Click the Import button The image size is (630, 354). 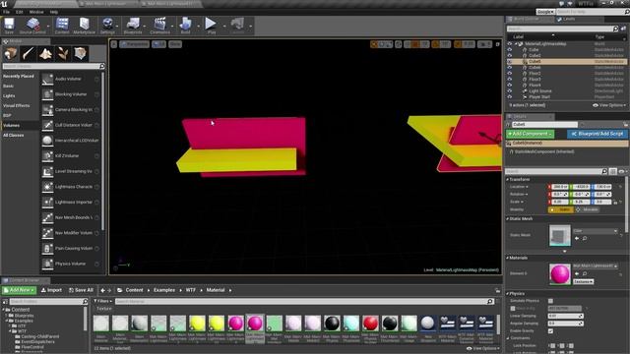(x=51, y=290)
